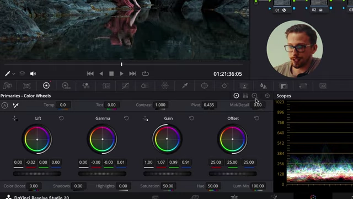Move the viewer scrubber playhead
The width and height of the screenshot is (353, 199).
(121, 64)
